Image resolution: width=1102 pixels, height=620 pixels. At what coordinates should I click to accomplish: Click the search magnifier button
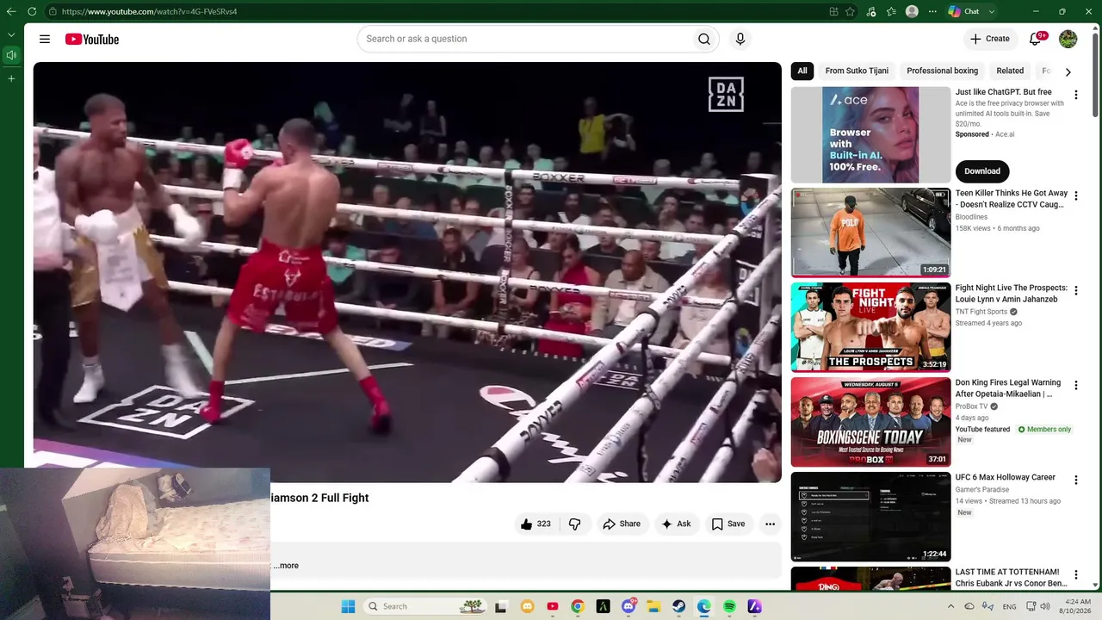pyautogui.click(x=704, y=39)
